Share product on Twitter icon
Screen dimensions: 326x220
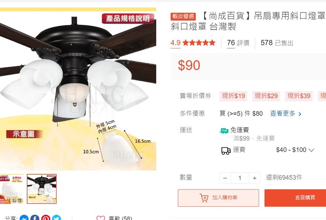56,217
